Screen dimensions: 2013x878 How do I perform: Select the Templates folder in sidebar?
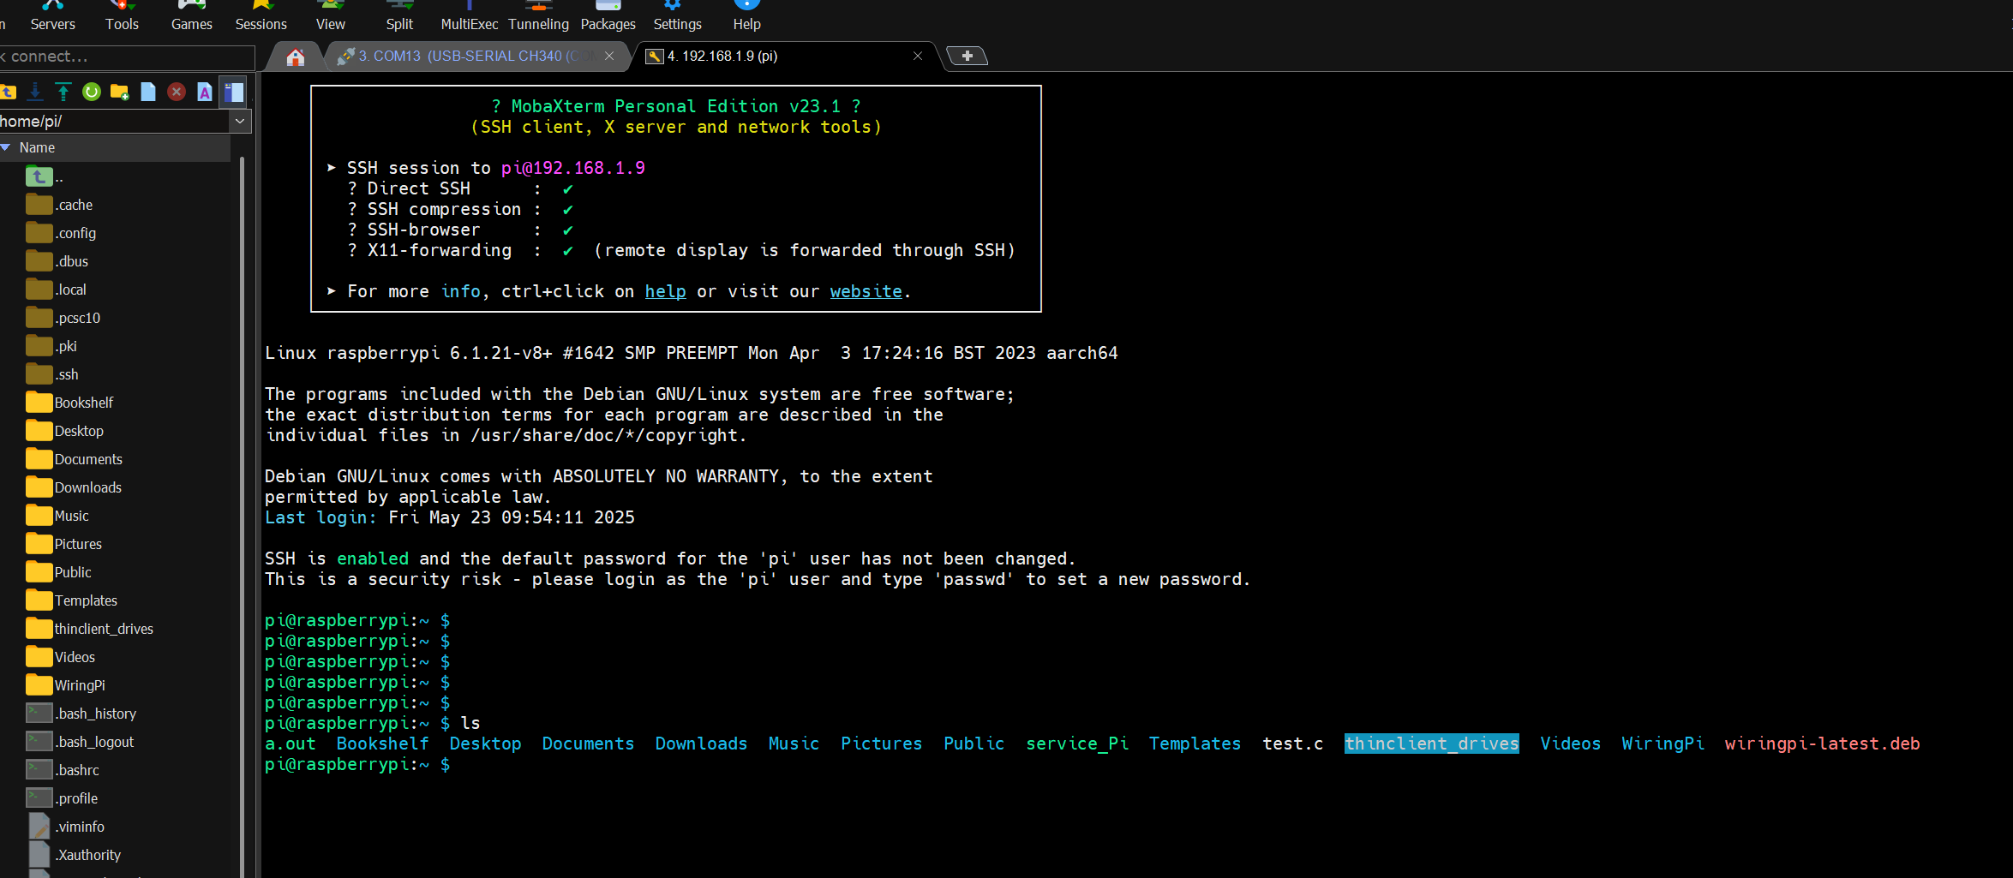72,600
